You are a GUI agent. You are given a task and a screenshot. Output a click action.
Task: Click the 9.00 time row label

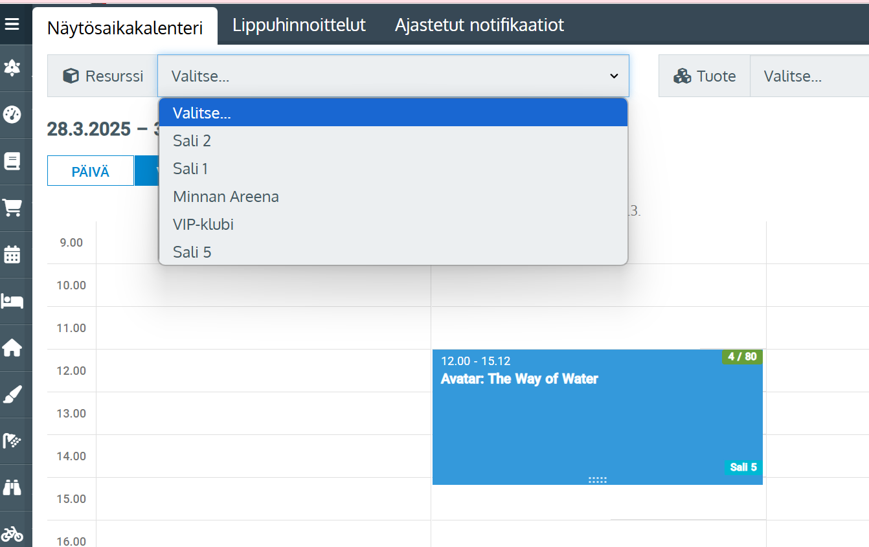[71, 243]
